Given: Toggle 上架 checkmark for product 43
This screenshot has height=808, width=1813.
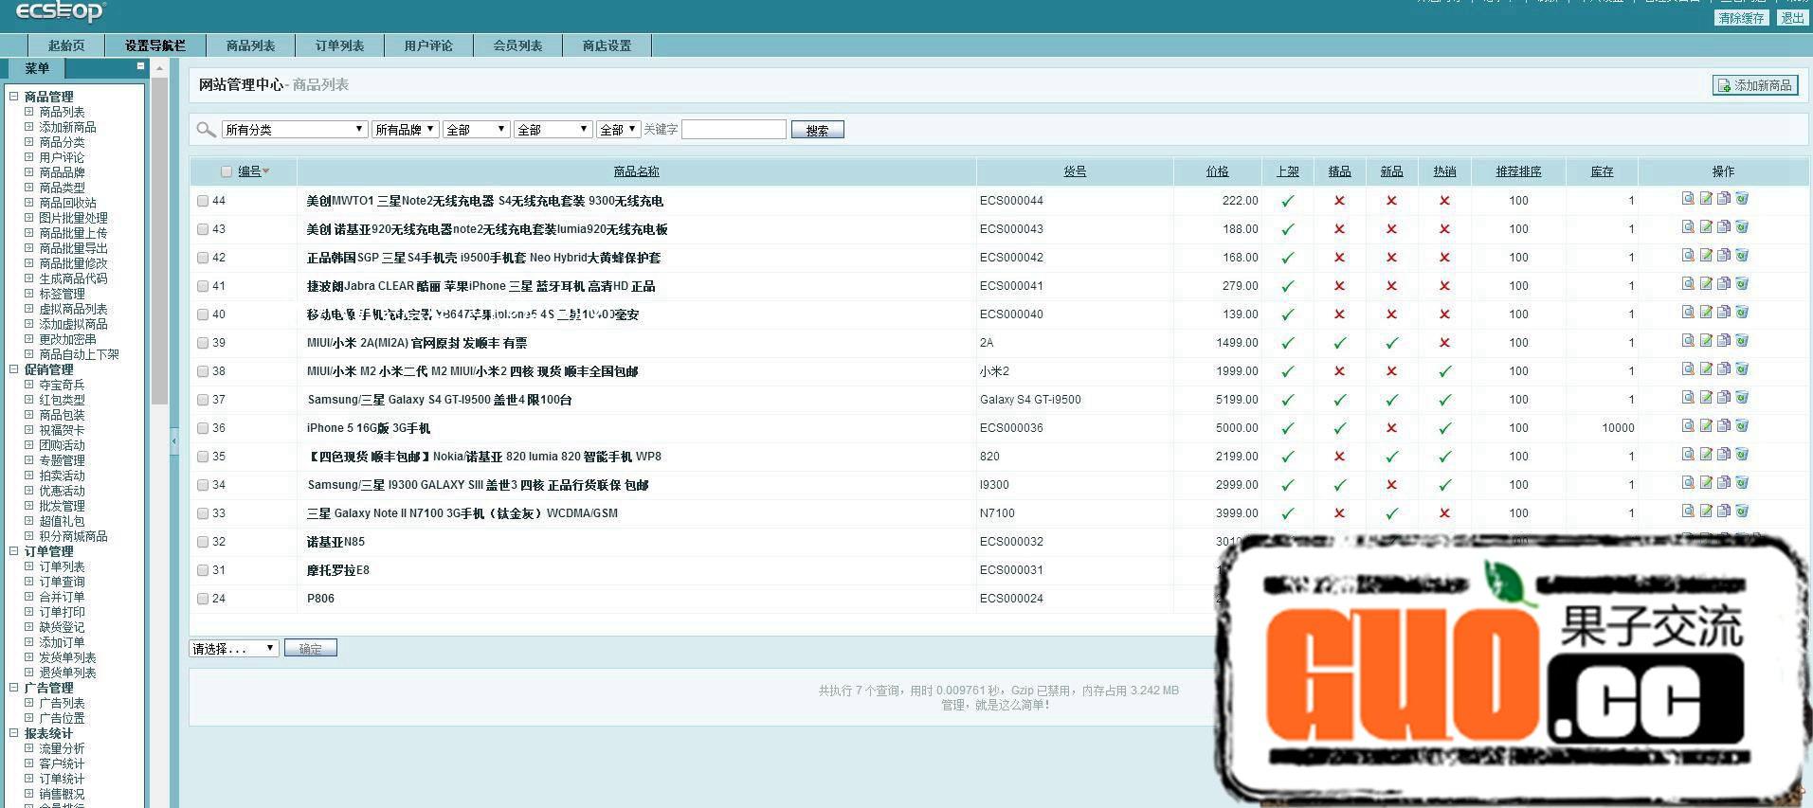Looking at the screenshot, I should (1287, 229).
